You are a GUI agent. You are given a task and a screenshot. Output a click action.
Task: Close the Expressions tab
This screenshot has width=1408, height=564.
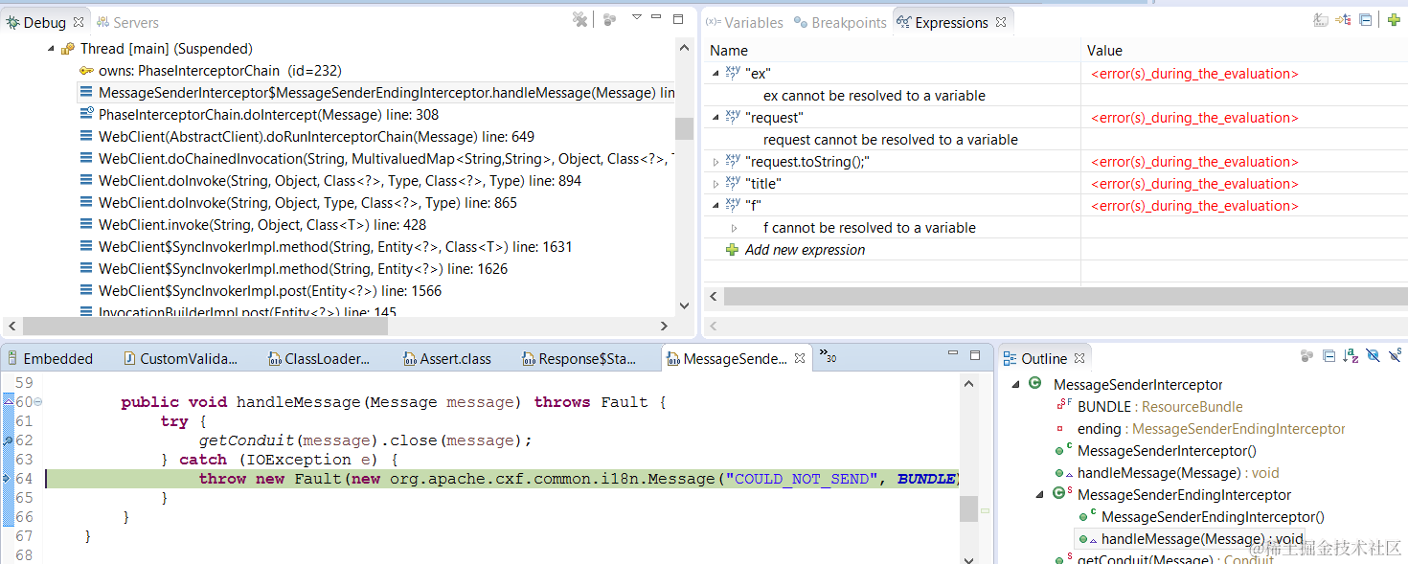[x=1001, y=21]
